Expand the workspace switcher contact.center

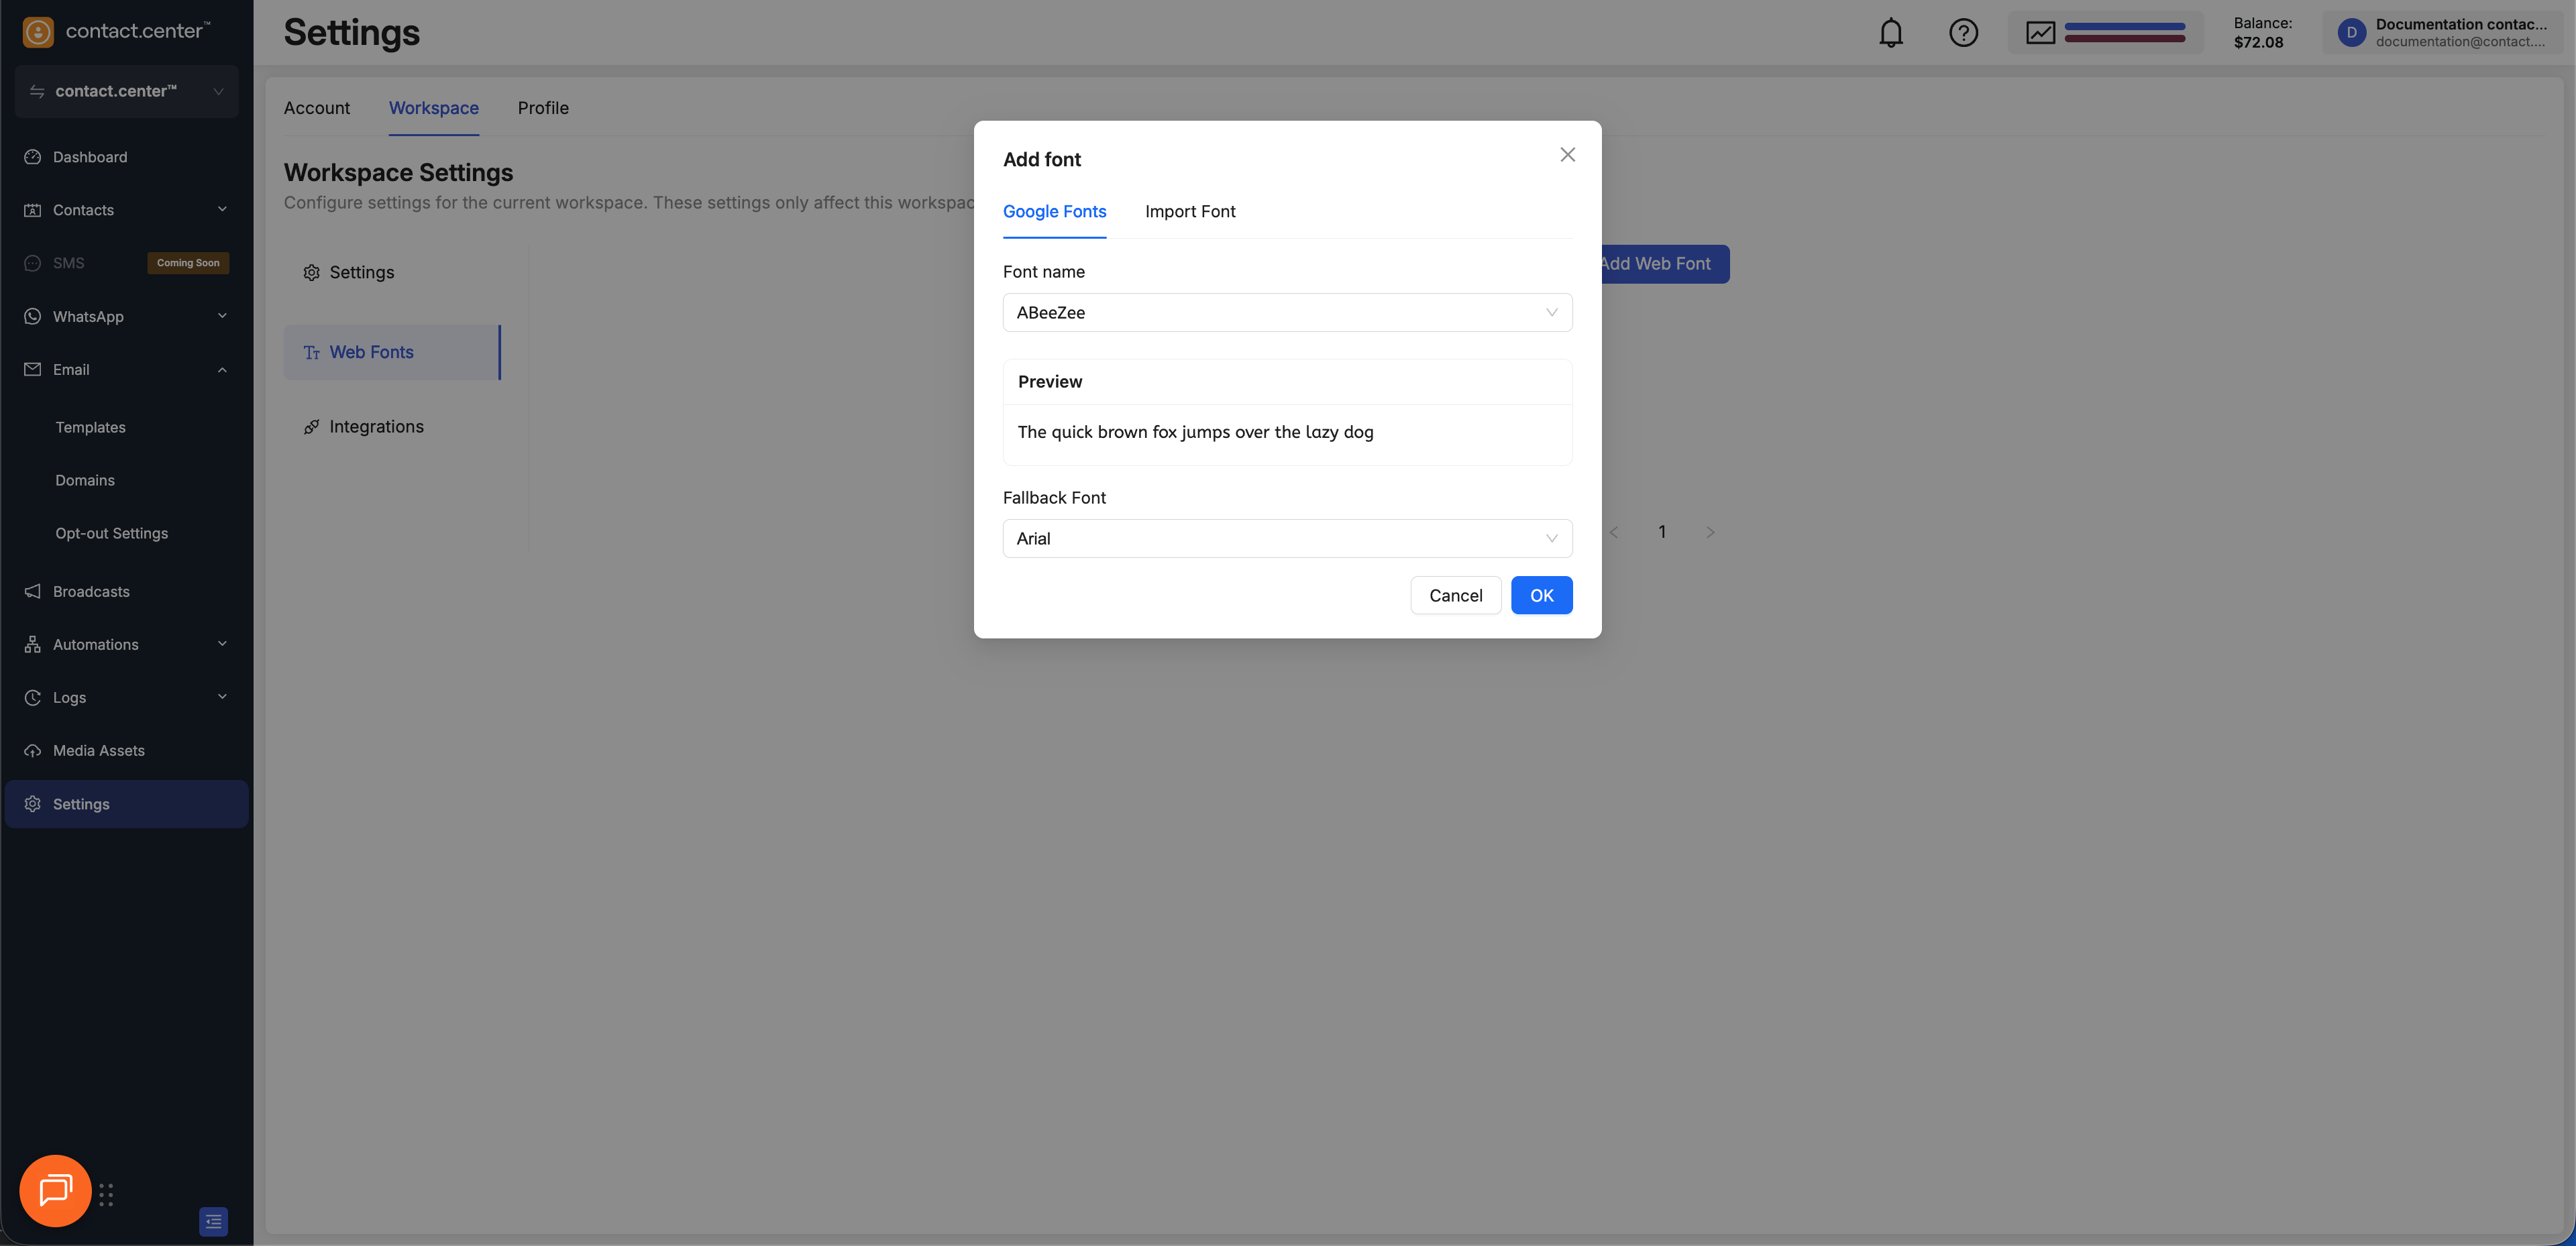click(127, 91)
